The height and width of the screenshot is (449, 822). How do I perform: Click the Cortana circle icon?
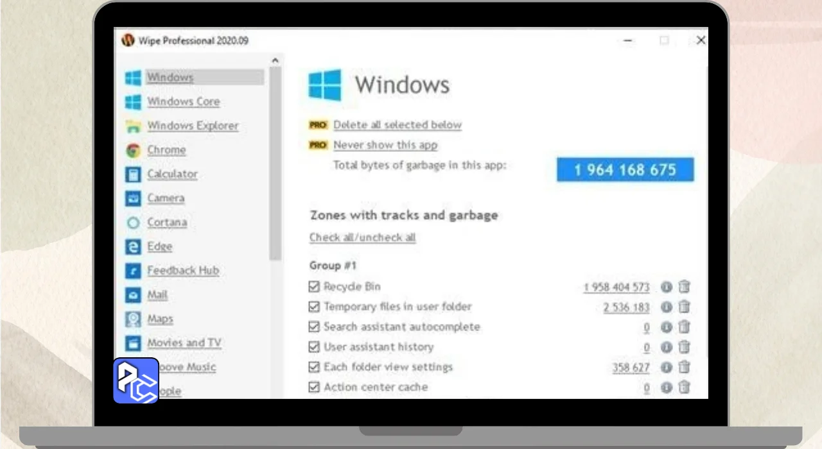[x=133, y=223]
